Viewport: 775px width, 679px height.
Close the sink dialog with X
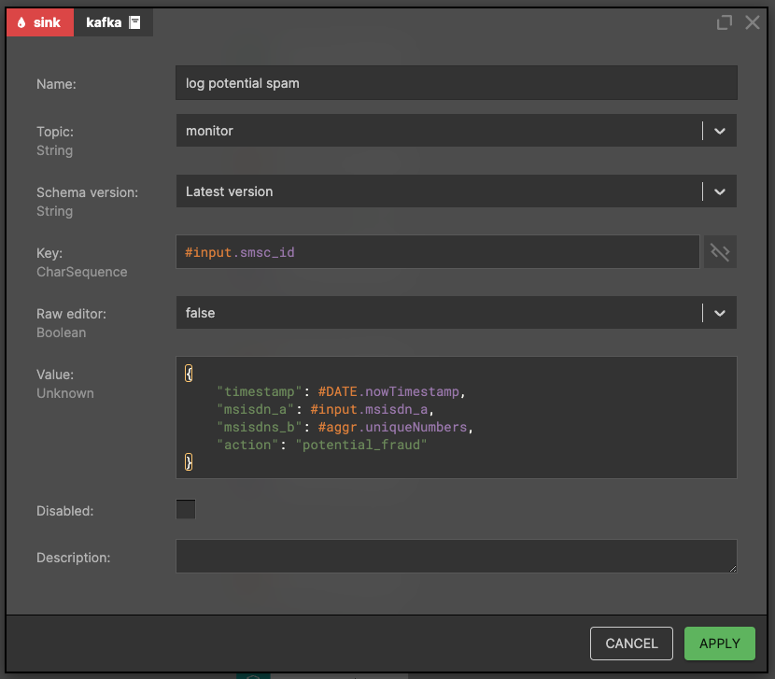point(753,22)
